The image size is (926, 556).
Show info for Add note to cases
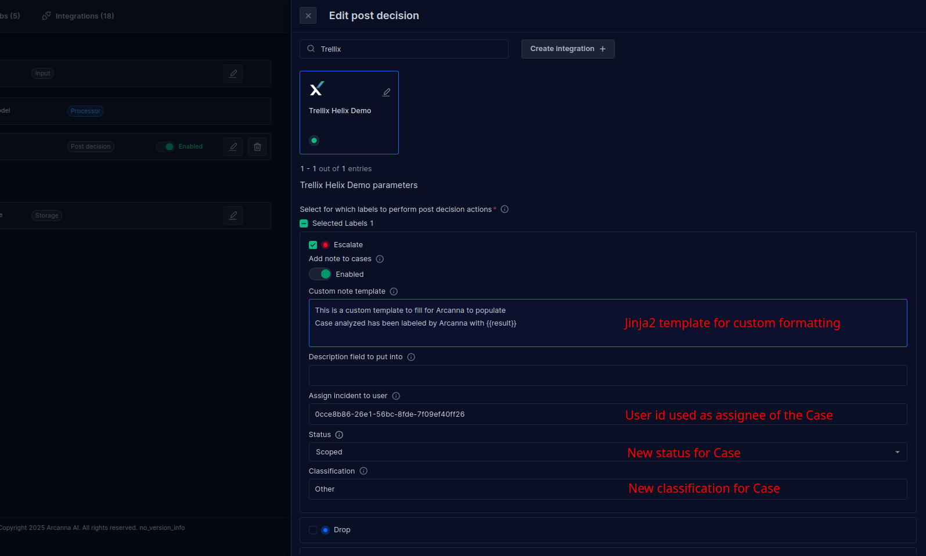(x=380, y=259)
